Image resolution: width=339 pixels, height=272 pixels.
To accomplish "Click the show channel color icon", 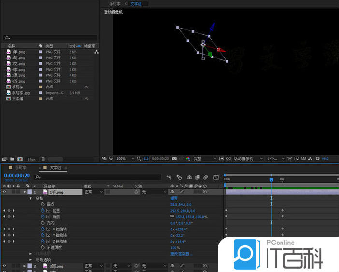I will (x=188, y=158).
